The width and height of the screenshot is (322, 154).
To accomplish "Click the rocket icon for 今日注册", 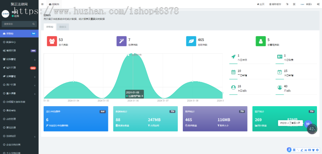I will click(x=233, y=57).
